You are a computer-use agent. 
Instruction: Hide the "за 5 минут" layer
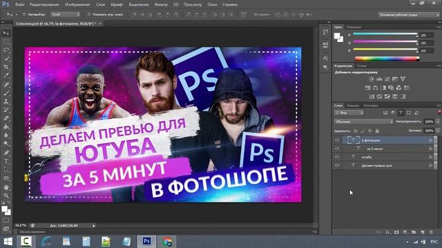(337, 149)
